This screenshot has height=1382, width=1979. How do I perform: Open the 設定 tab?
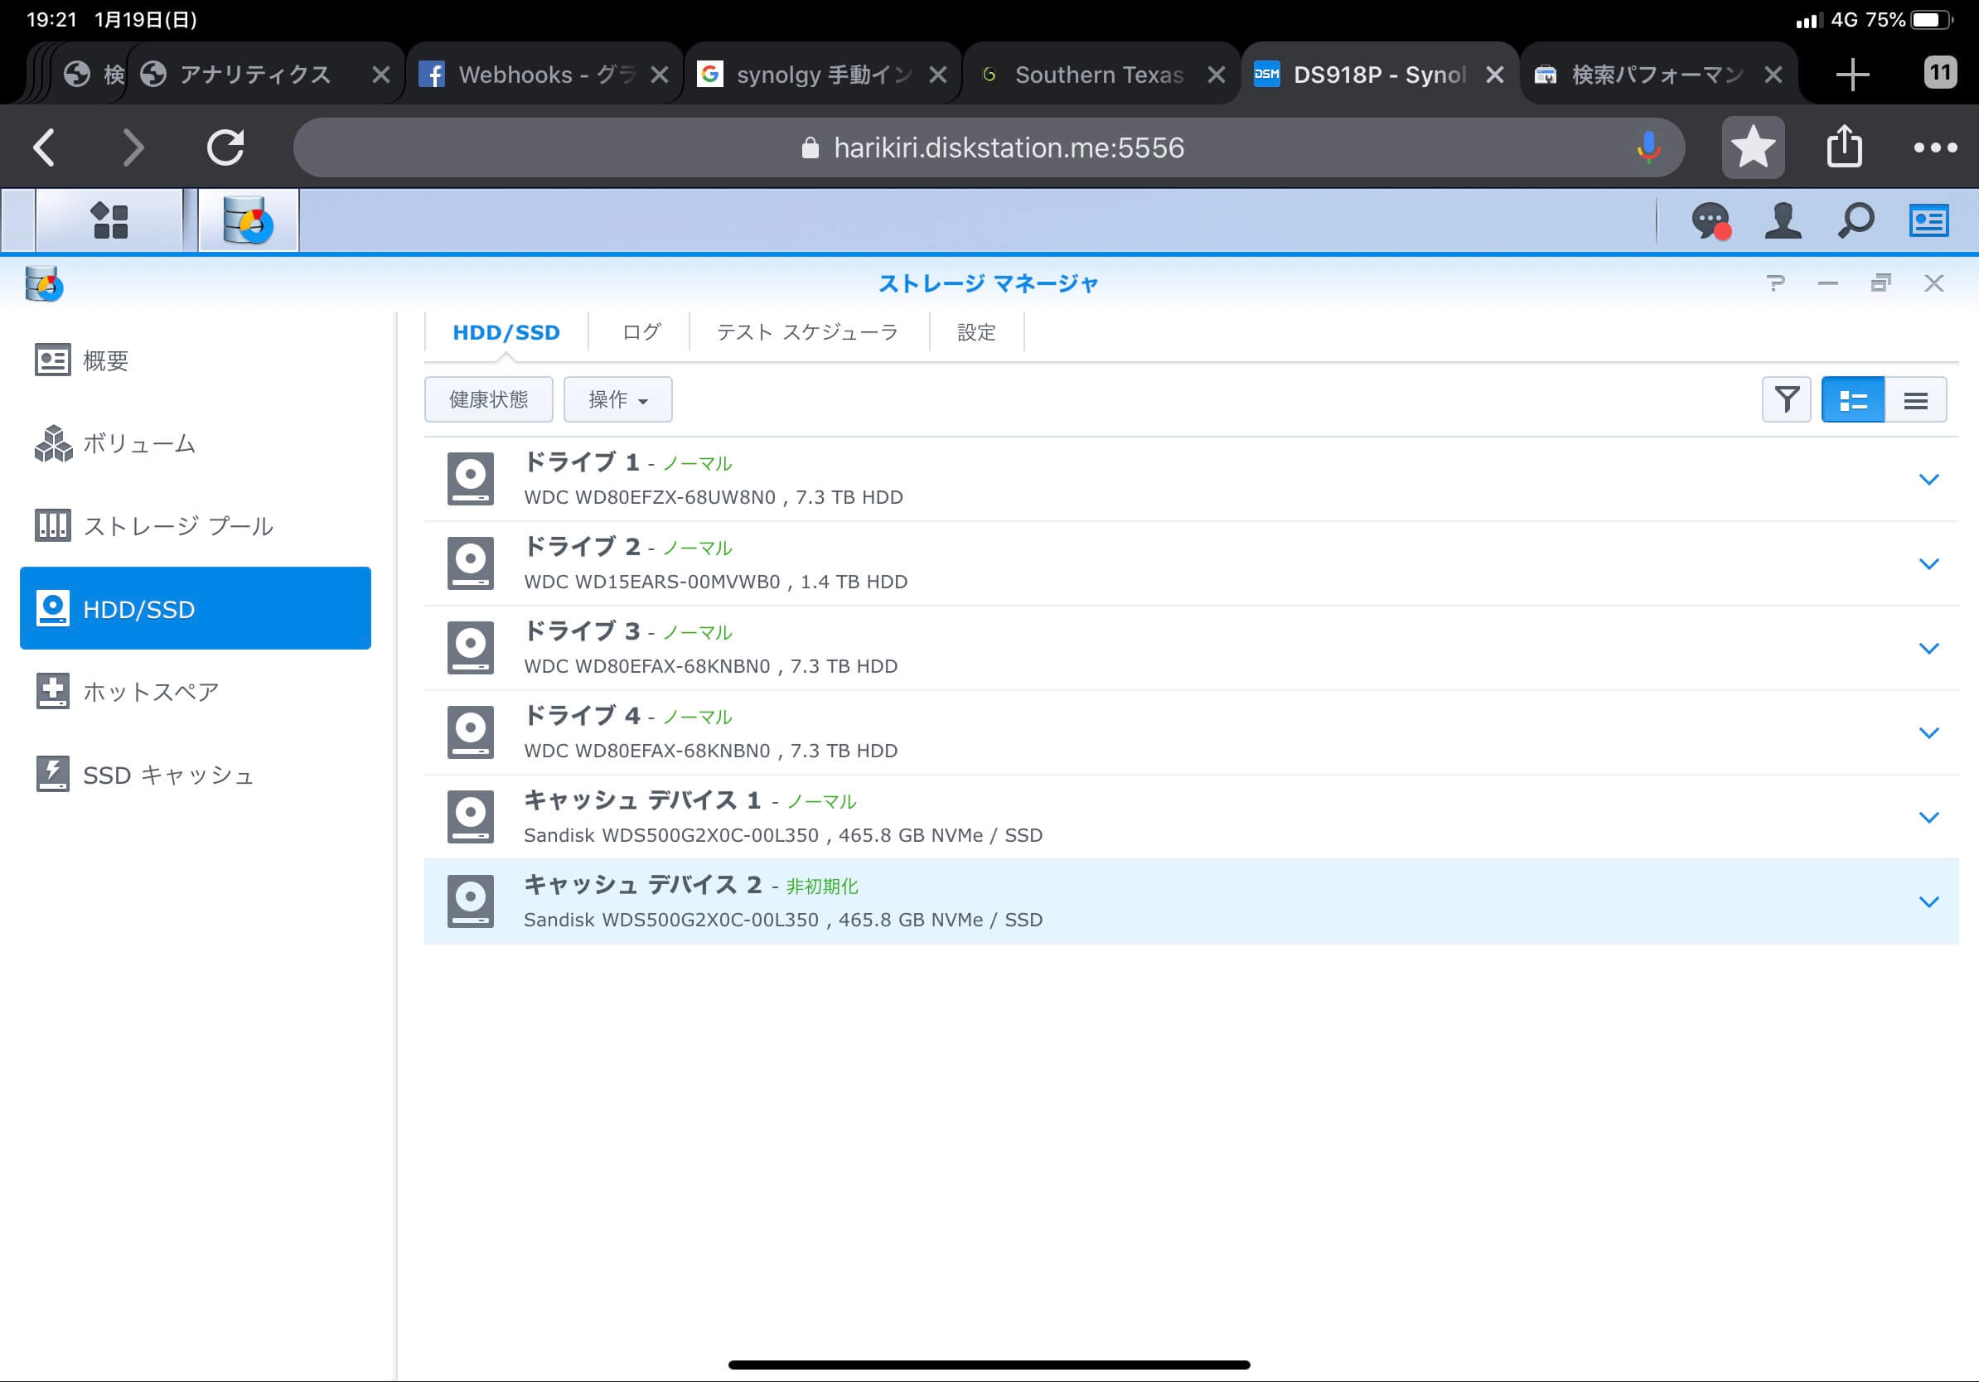point(976,332)
